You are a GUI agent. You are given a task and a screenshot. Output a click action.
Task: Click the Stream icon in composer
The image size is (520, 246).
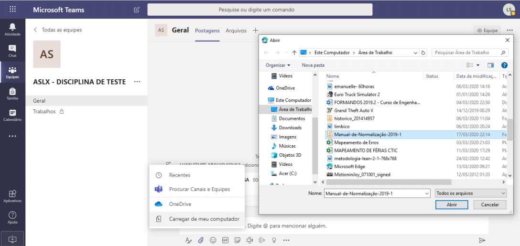tap(262, 240)
